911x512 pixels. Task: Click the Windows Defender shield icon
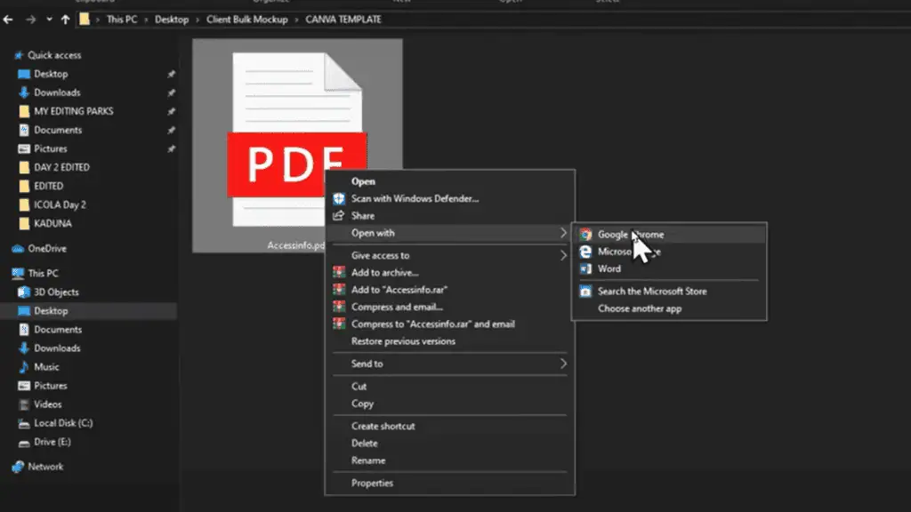338,198
